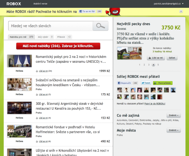
Task: Open the Argentinský steak restaurant thumbnail
Action: 19,108
